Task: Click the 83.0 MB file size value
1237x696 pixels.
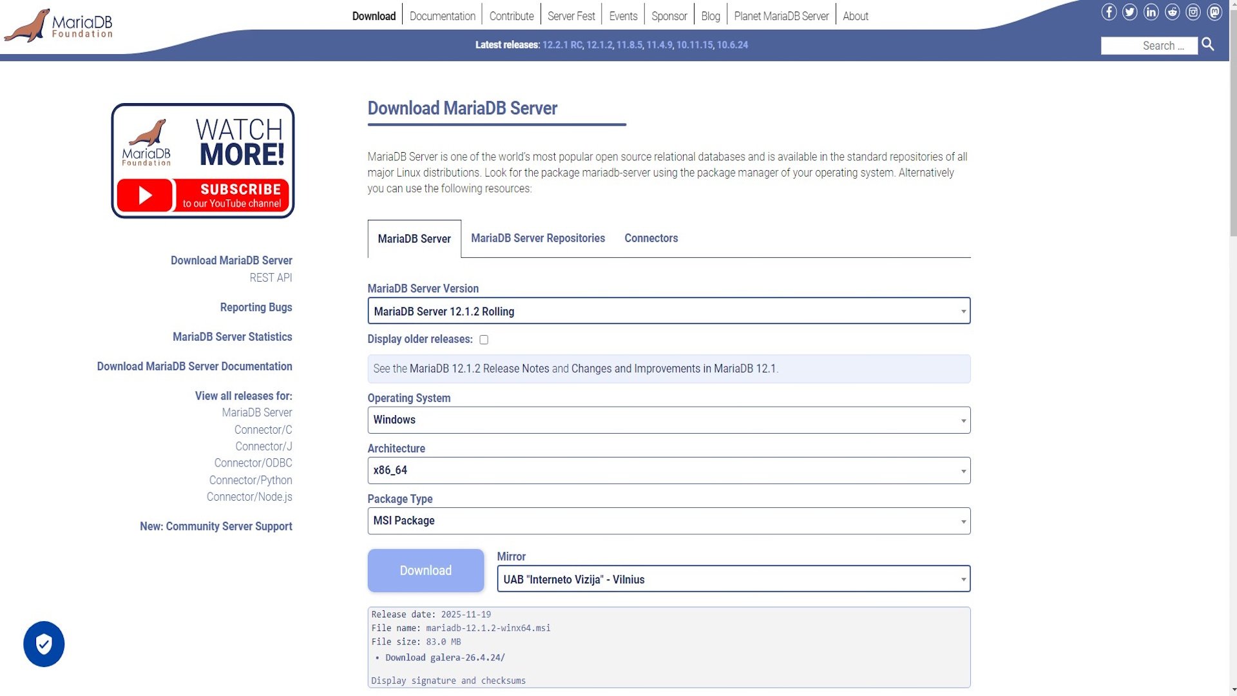Action: (443, 642)
